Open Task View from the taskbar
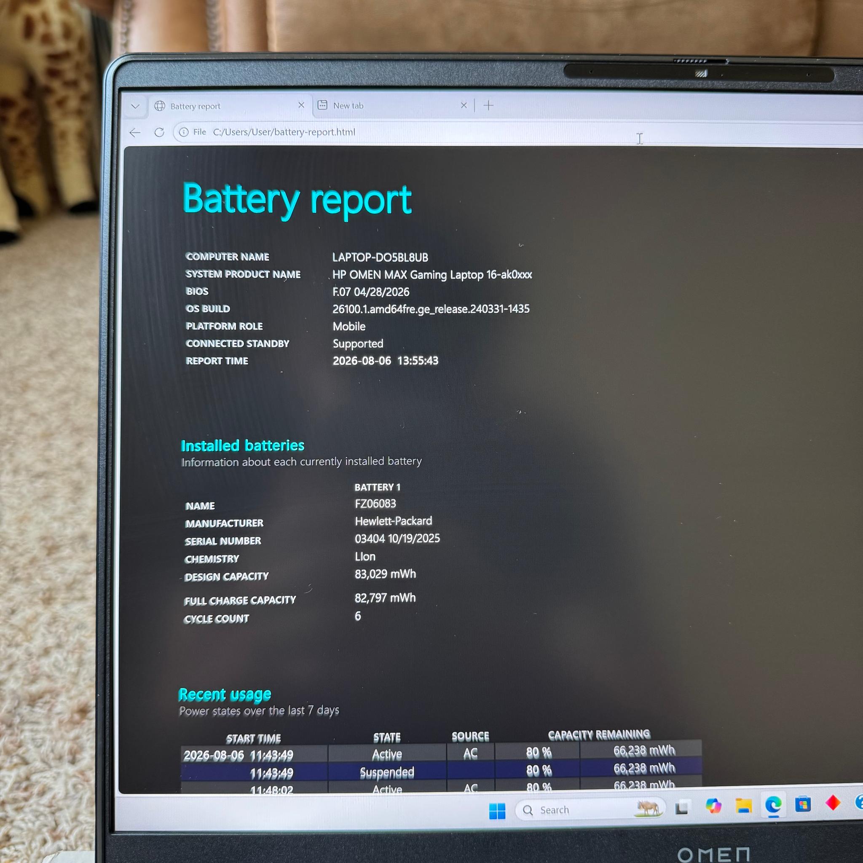The width and height of the screenshot is (863, 863). point(682,808)
